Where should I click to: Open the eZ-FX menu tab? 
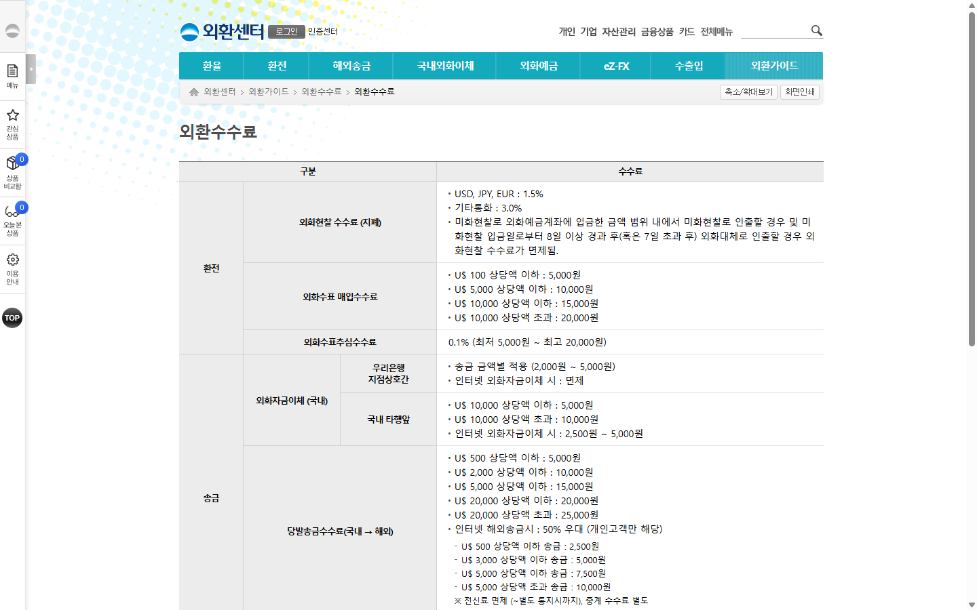(616, 66)
